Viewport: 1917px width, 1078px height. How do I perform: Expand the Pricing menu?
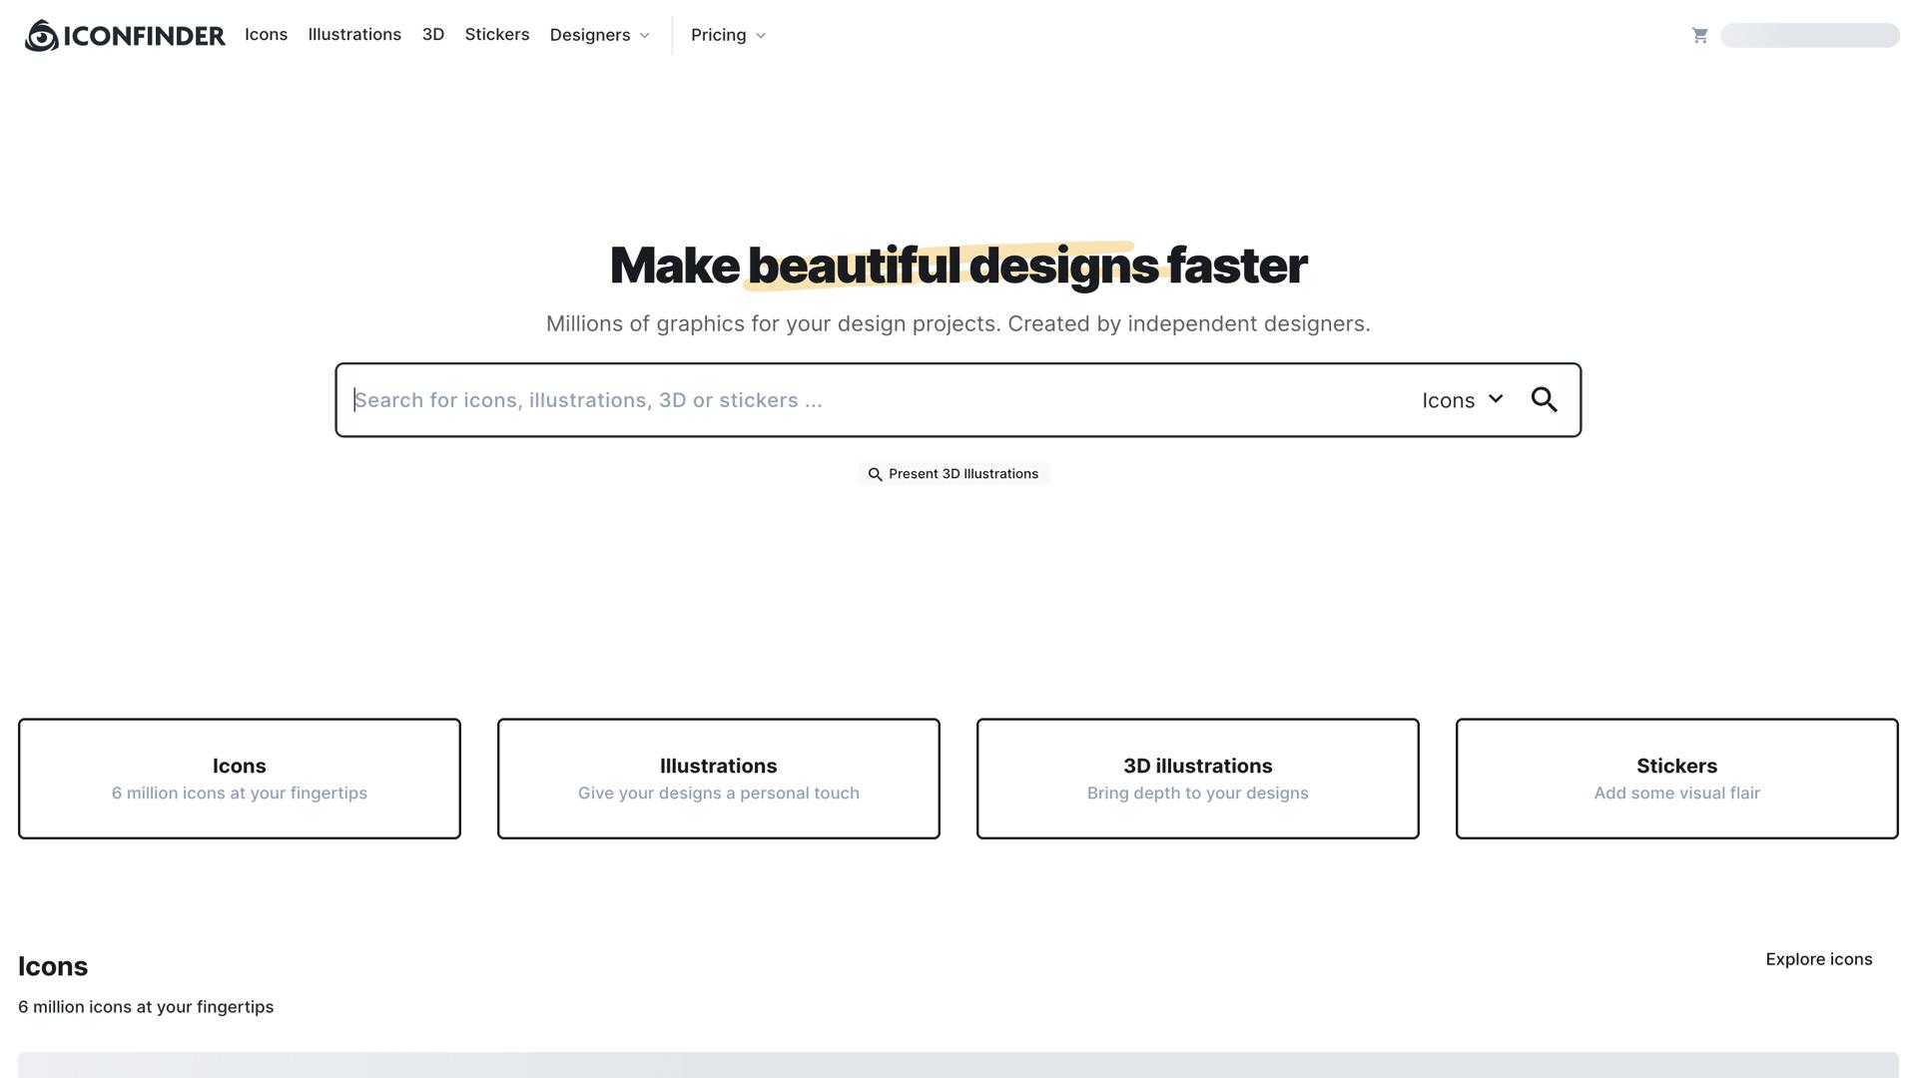pos(727,35)
